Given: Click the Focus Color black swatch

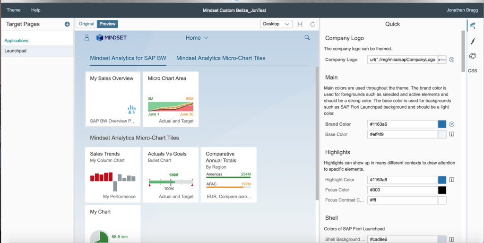Looking at the screenshot, I should coord(442,190).
